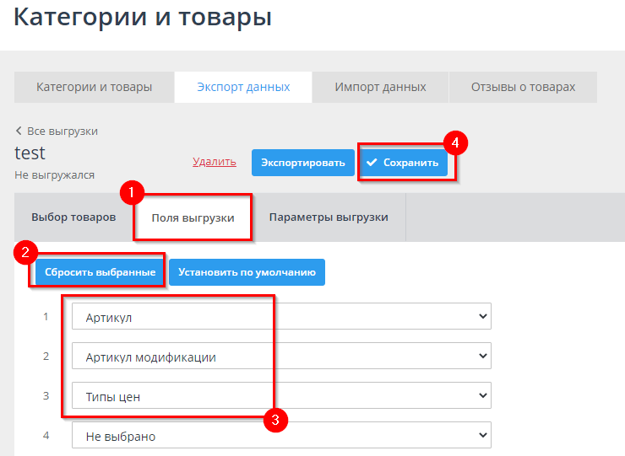Go to the Импорт данных tab

(380, 87)
